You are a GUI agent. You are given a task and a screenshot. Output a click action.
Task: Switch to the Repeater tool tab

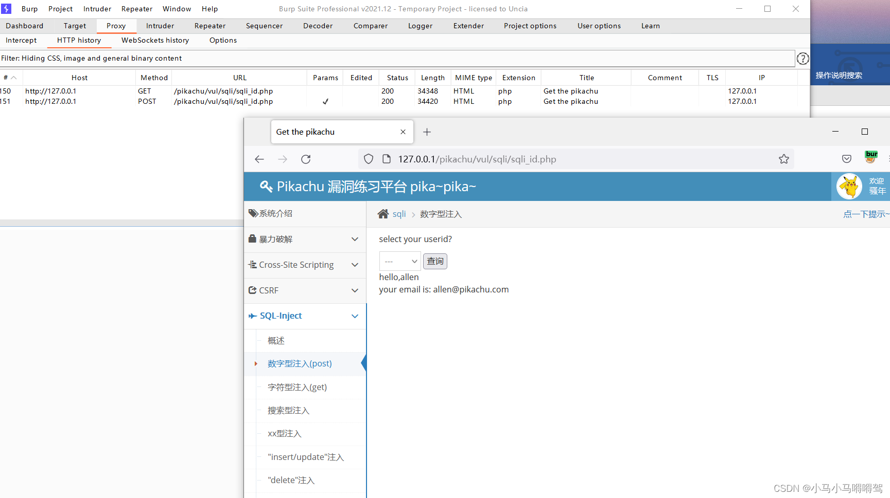(210, 26)
